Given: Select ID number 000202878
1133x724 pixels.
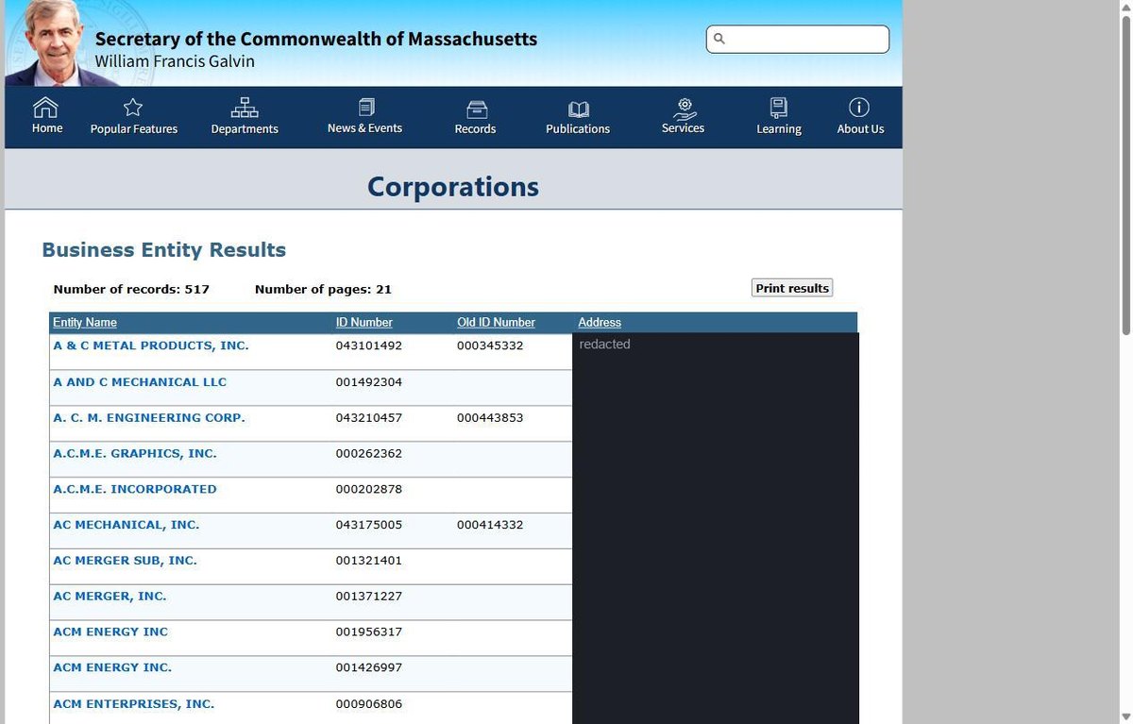Looking at the screenshot, I should pos(369,489).
